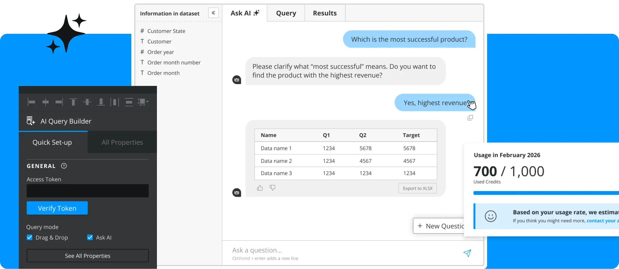This screenshot has width=619, height=269.
Task: Click the used credits progress bar
Action: click(546, 193)
